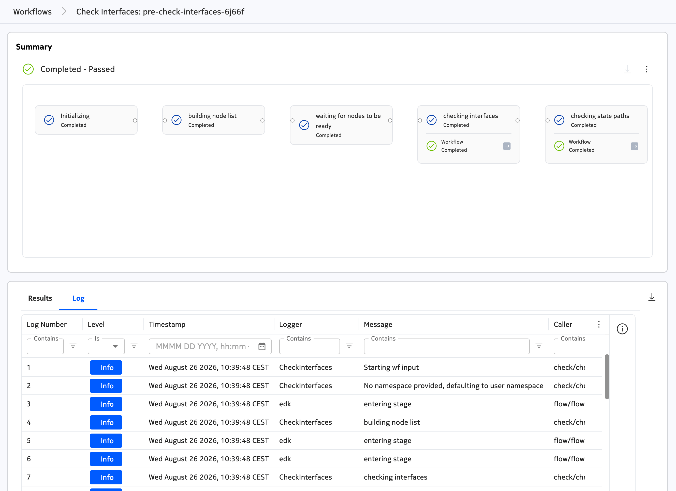Click the Timestamp date filter field

(x=210, y=346)
